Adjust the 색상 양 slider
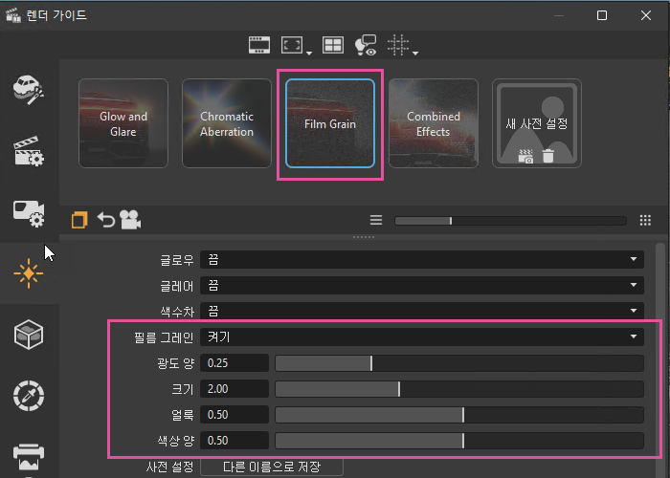Image resolution: width=670 pixels, height=478 pixels. [x=459, y=441]
